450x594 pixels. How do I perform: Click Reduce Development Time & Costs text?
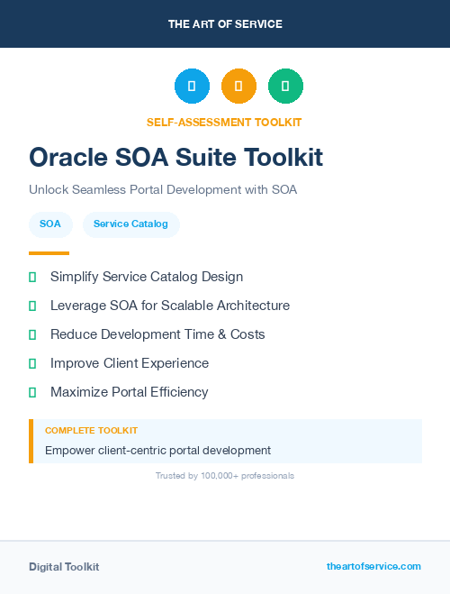[x=157, y=334]
